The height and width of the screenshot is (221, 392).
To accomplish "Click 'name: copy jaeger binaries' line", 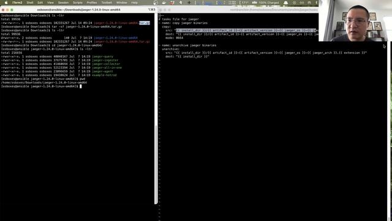I will coord(183,23).
